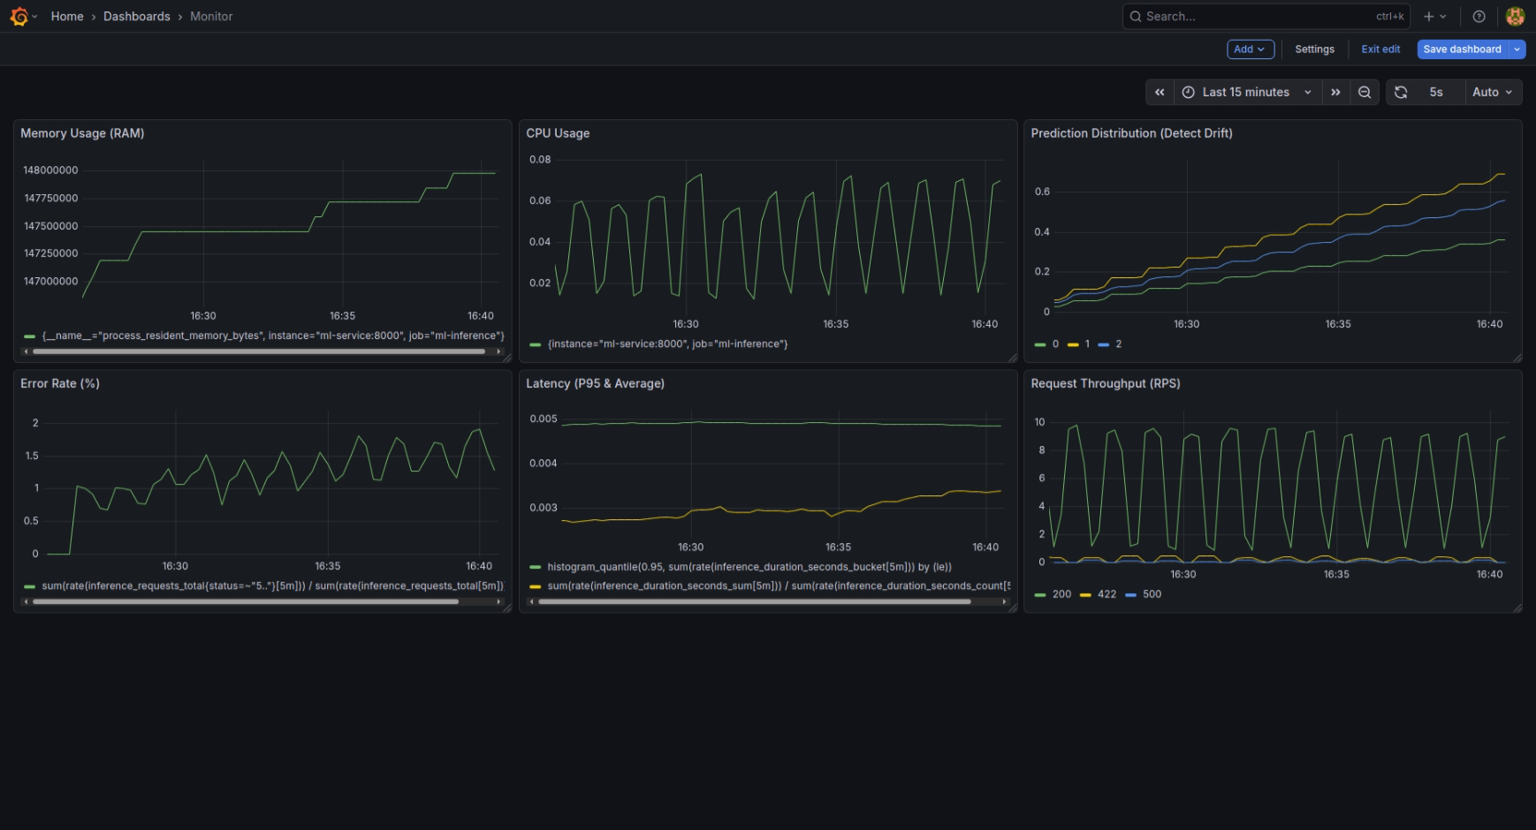Click the Memory Usage (RAM) panel title

pos(82,133)
